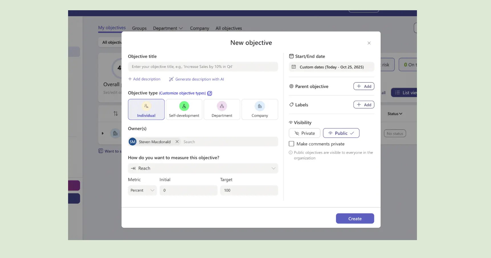
Task: Open Department tab dropdown
Action: pyautogui.click(x=168, y=28)
